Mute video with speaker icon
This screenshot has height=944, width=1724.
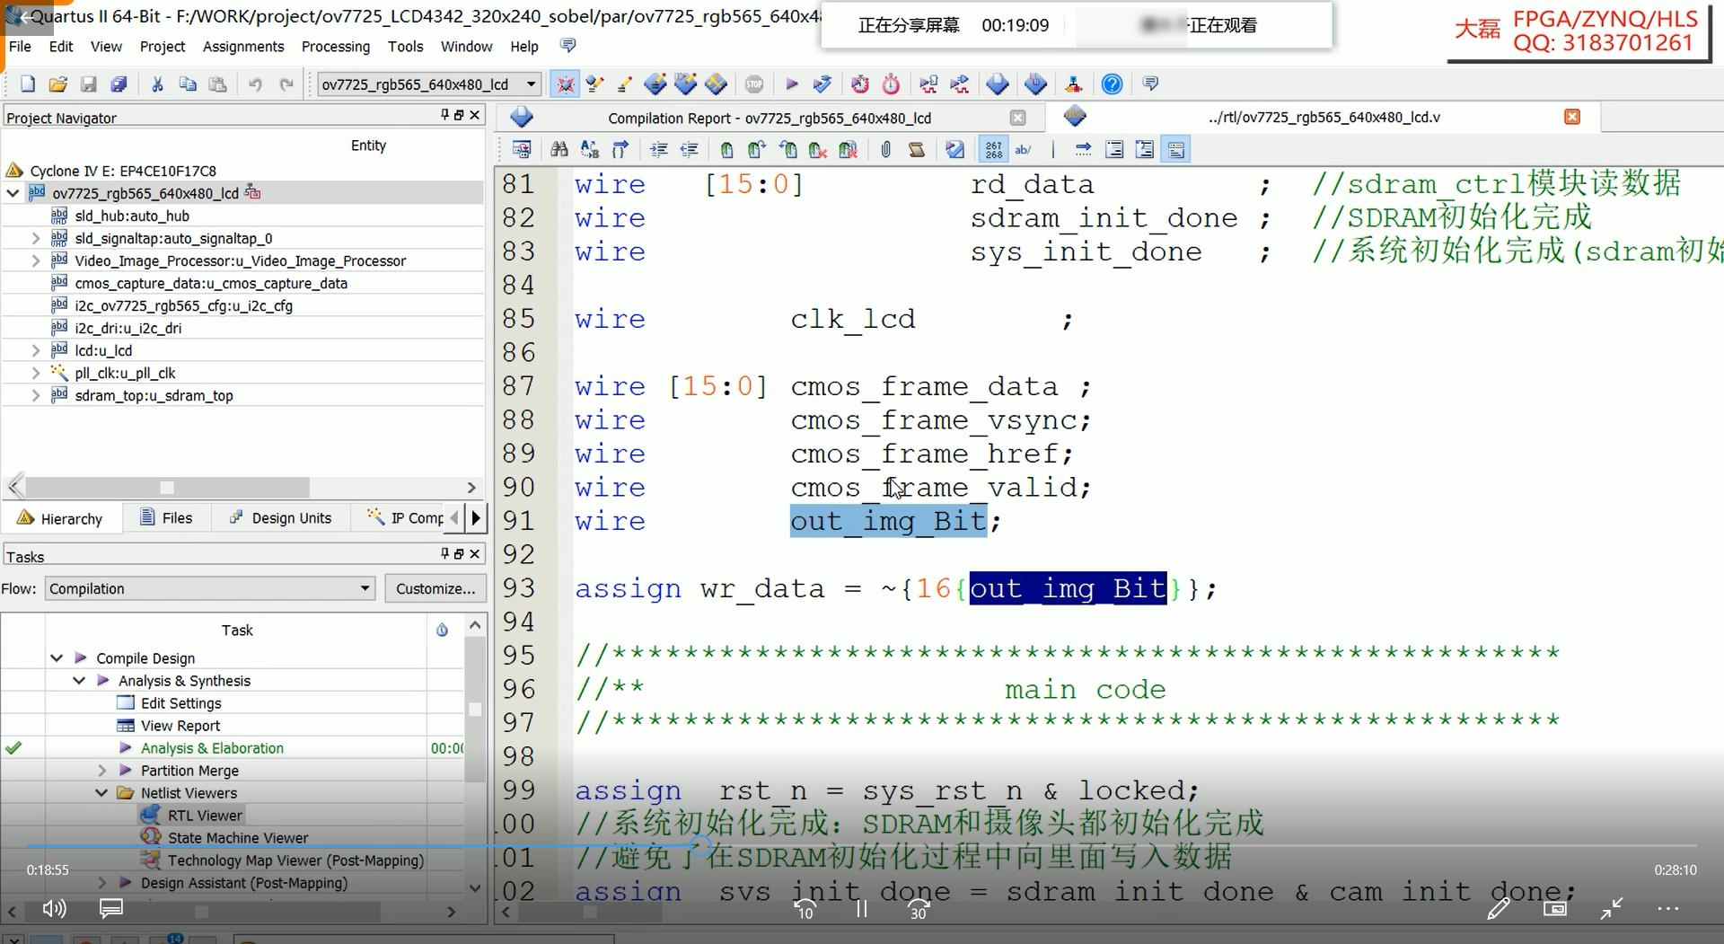(54, 909)
